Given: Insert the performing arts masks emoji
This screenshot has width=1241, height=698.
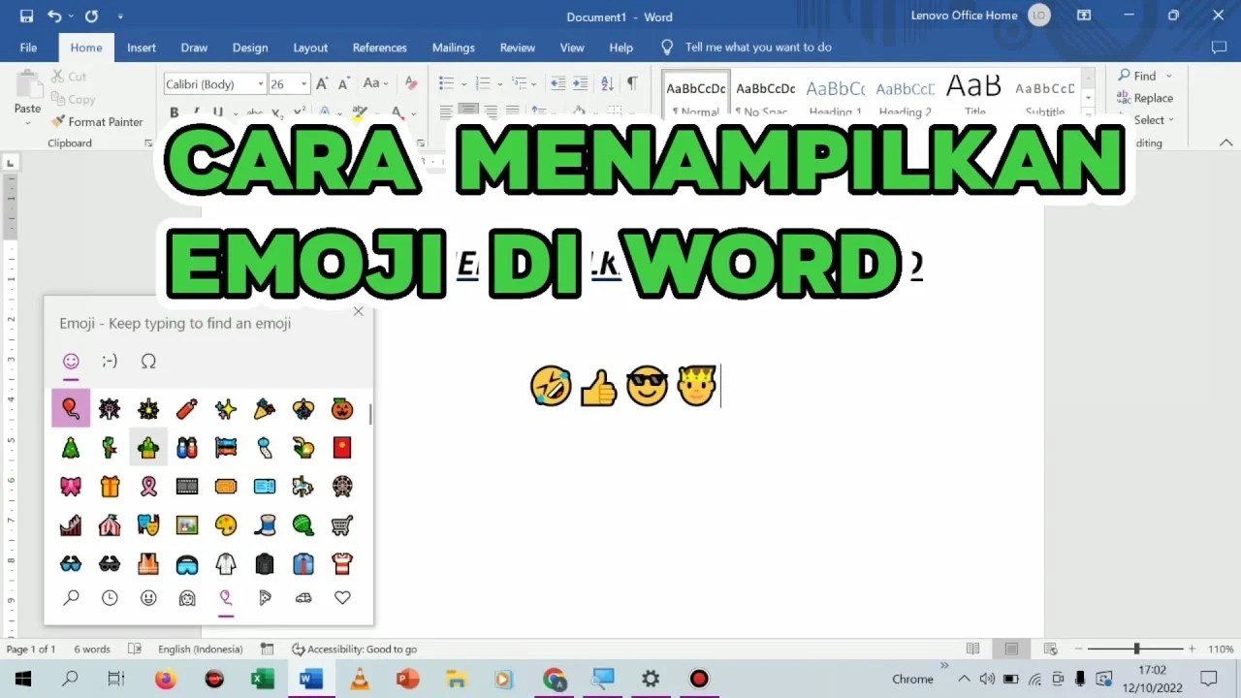Looking at the screenshot, I should tap(148, 525).
